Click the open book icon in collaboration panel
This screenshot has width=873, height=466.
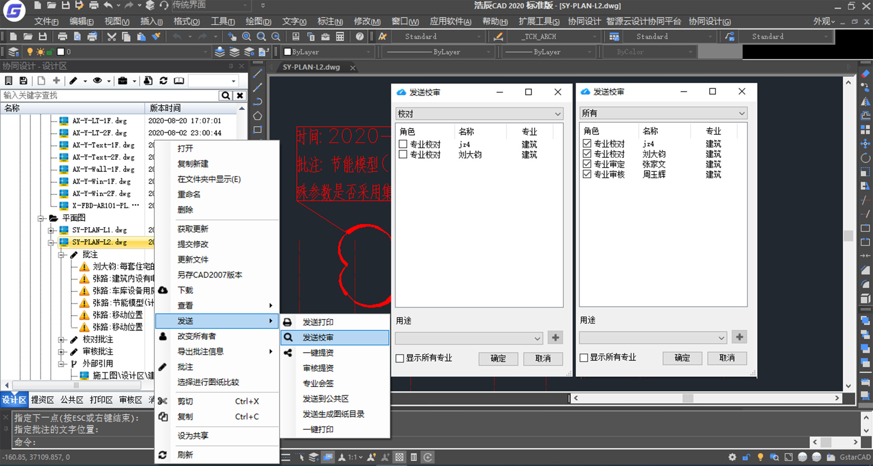pyautogui.click(x=179, y=81)
